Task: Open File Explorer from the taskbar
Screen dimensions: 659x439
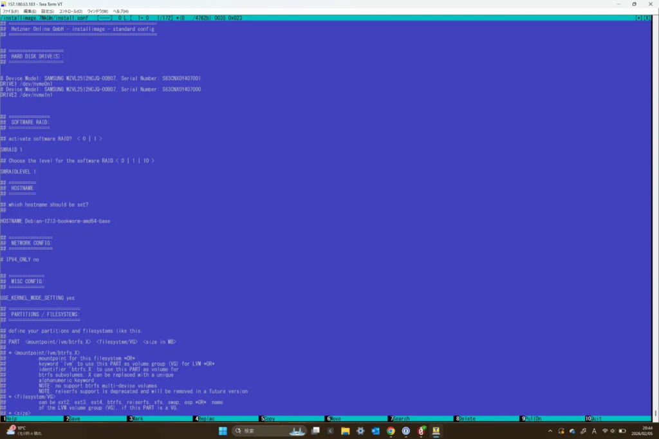Action: 345,431
